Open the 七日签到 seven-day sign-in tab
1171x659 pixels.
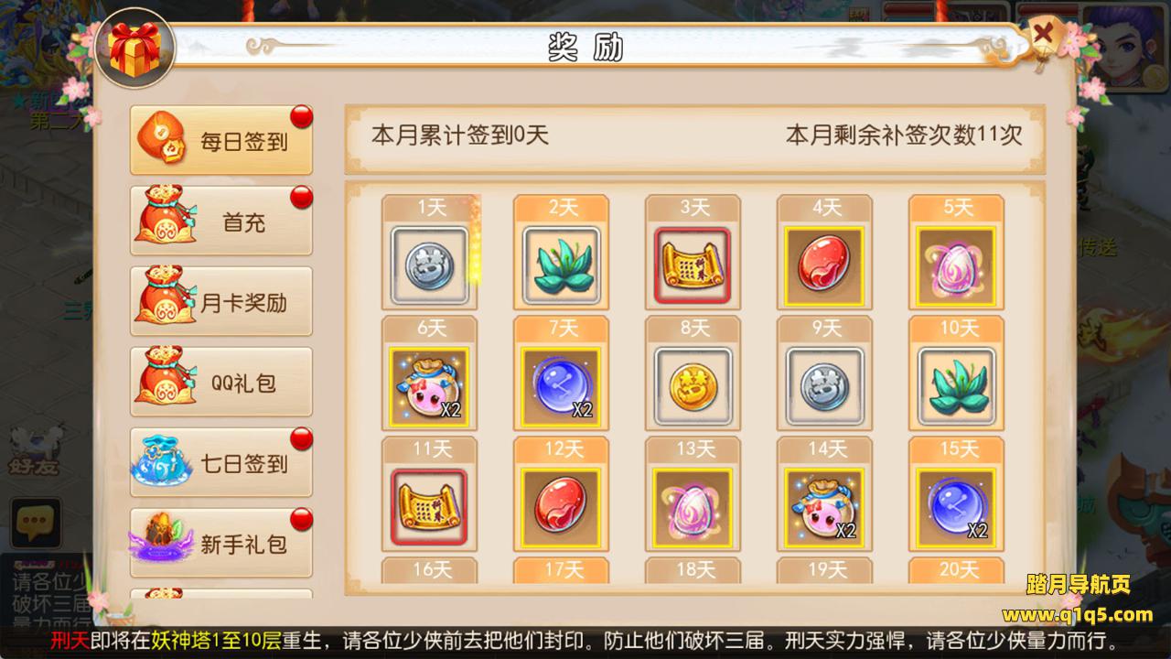221,463
